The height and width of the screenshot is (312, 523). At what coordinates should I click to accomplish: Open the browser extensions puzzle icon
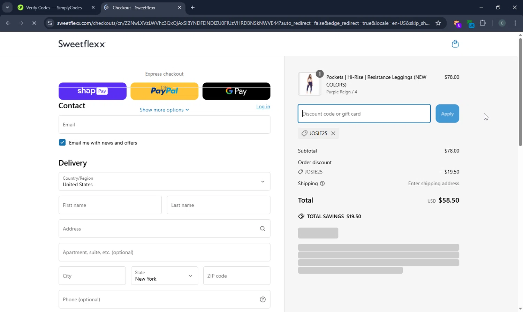[483, 23]
